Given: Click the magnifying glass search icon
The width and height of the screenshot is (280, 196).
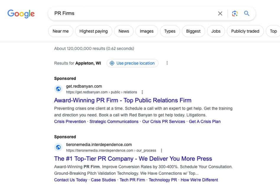Looking at the screenshot, I should 247,14.
